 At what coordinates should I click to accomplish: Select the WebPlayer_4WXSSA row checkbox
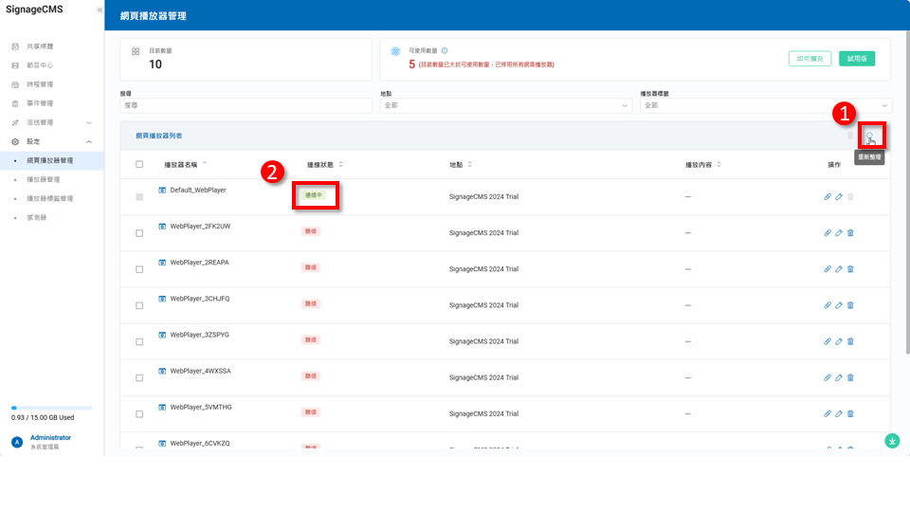[139, 377]
